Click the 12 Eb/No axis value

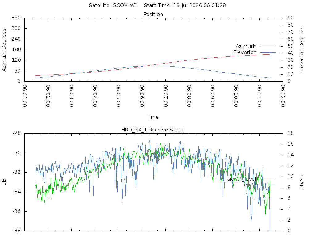[x=291, y=166]
